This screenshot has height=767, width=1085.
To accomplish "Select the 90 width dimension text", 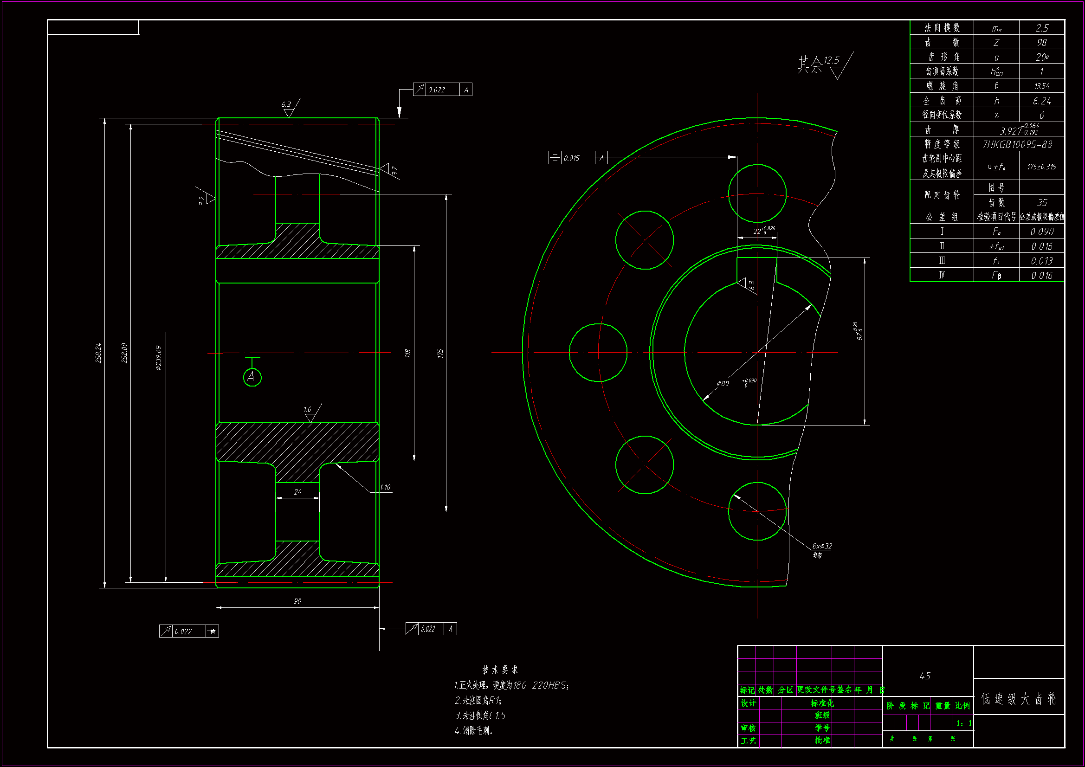I will pyautogui.click(x=297, y=601).
